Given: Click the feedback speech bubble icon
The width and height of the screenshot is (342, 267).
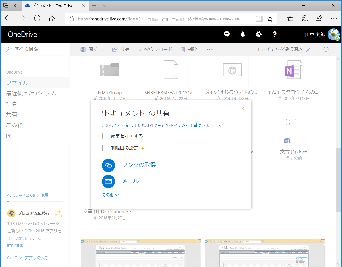Looking at the screenshot, I should pos(227,34).
